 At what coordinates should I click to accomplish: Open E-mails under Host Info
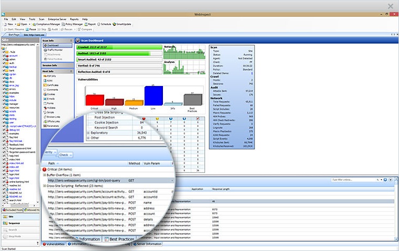(49, 99)
